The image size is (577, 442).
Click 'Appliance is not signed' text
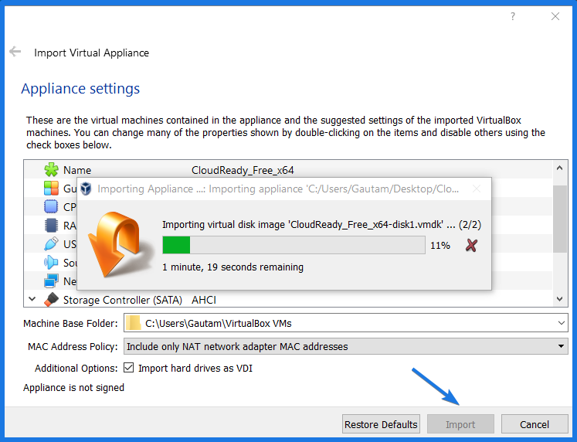[73, 388]
